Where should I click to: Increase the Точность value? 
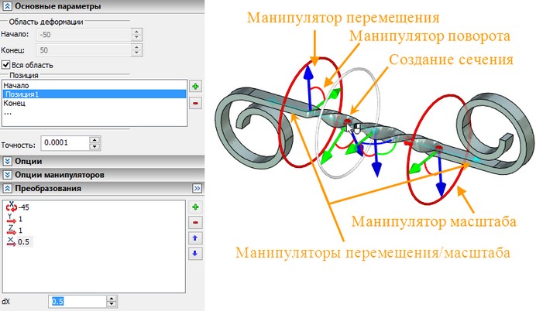(94, 139)
